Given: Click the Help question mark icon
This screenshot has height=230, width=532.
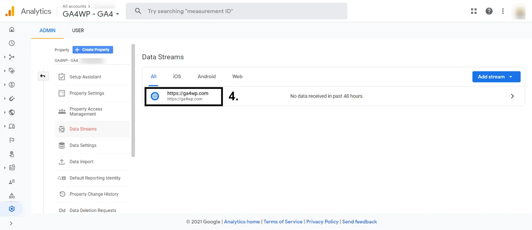Looking at the screenshot, I should coord(489,11).
